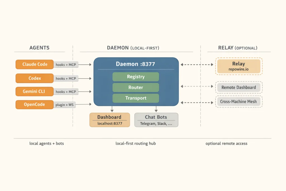286x191 pixels.
Task: Select the AGENTS section header
Action: coord(40,48)
